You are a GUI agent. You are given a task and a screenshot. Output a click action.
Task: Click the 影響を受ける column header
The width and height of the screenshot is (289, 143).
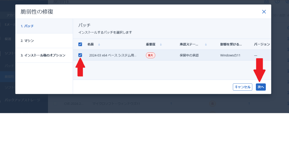pos(231,44)
